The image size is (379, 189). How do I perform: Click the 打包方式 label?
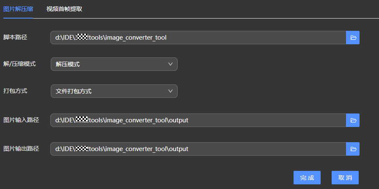[x=15, y=91]
